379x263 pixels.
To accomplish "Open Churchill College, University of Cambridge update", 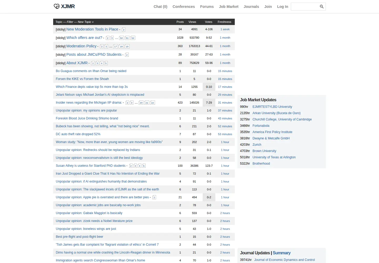I will 282,119.
